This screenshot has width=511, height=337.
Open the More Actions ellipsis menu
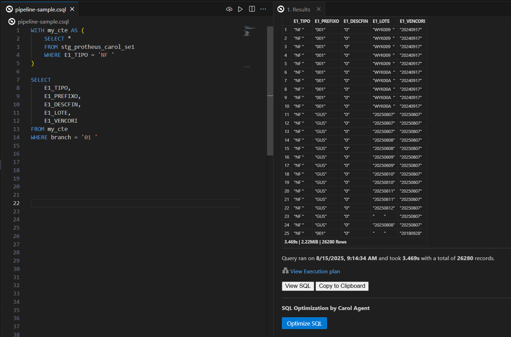[x=263, y=9]
